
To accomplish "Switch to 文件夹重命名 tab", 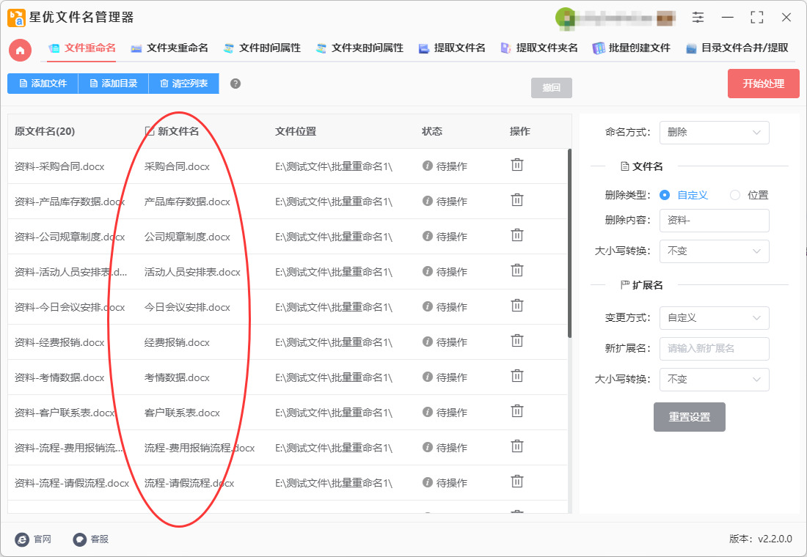I will [169, 48].
